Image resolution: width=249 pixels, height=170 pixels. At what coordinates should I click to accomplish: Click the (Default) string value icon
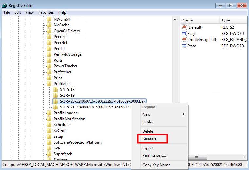click(x=184, y=27)
